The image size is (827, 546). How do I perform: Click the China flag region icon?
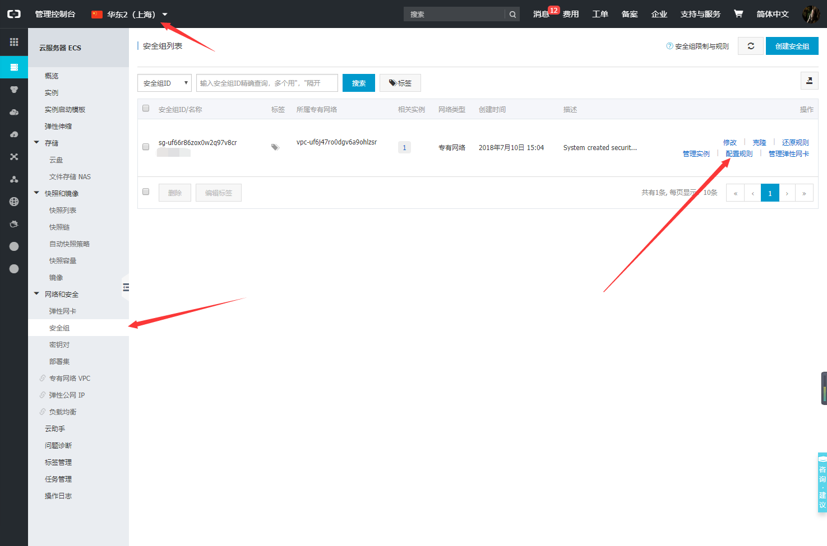point(97,14)
